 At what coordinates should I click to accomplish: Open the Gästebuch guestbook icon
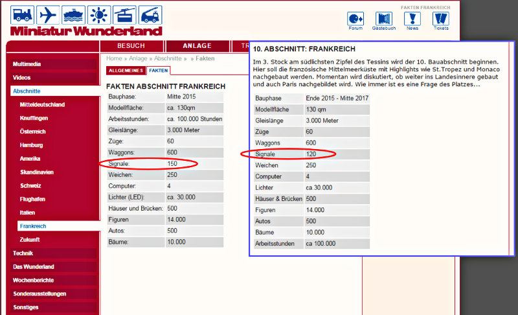(x=384, y=19)
